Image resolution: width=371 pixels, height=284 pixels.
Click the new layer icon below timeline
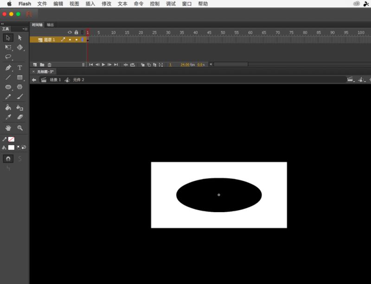click(x=35, y=65)
